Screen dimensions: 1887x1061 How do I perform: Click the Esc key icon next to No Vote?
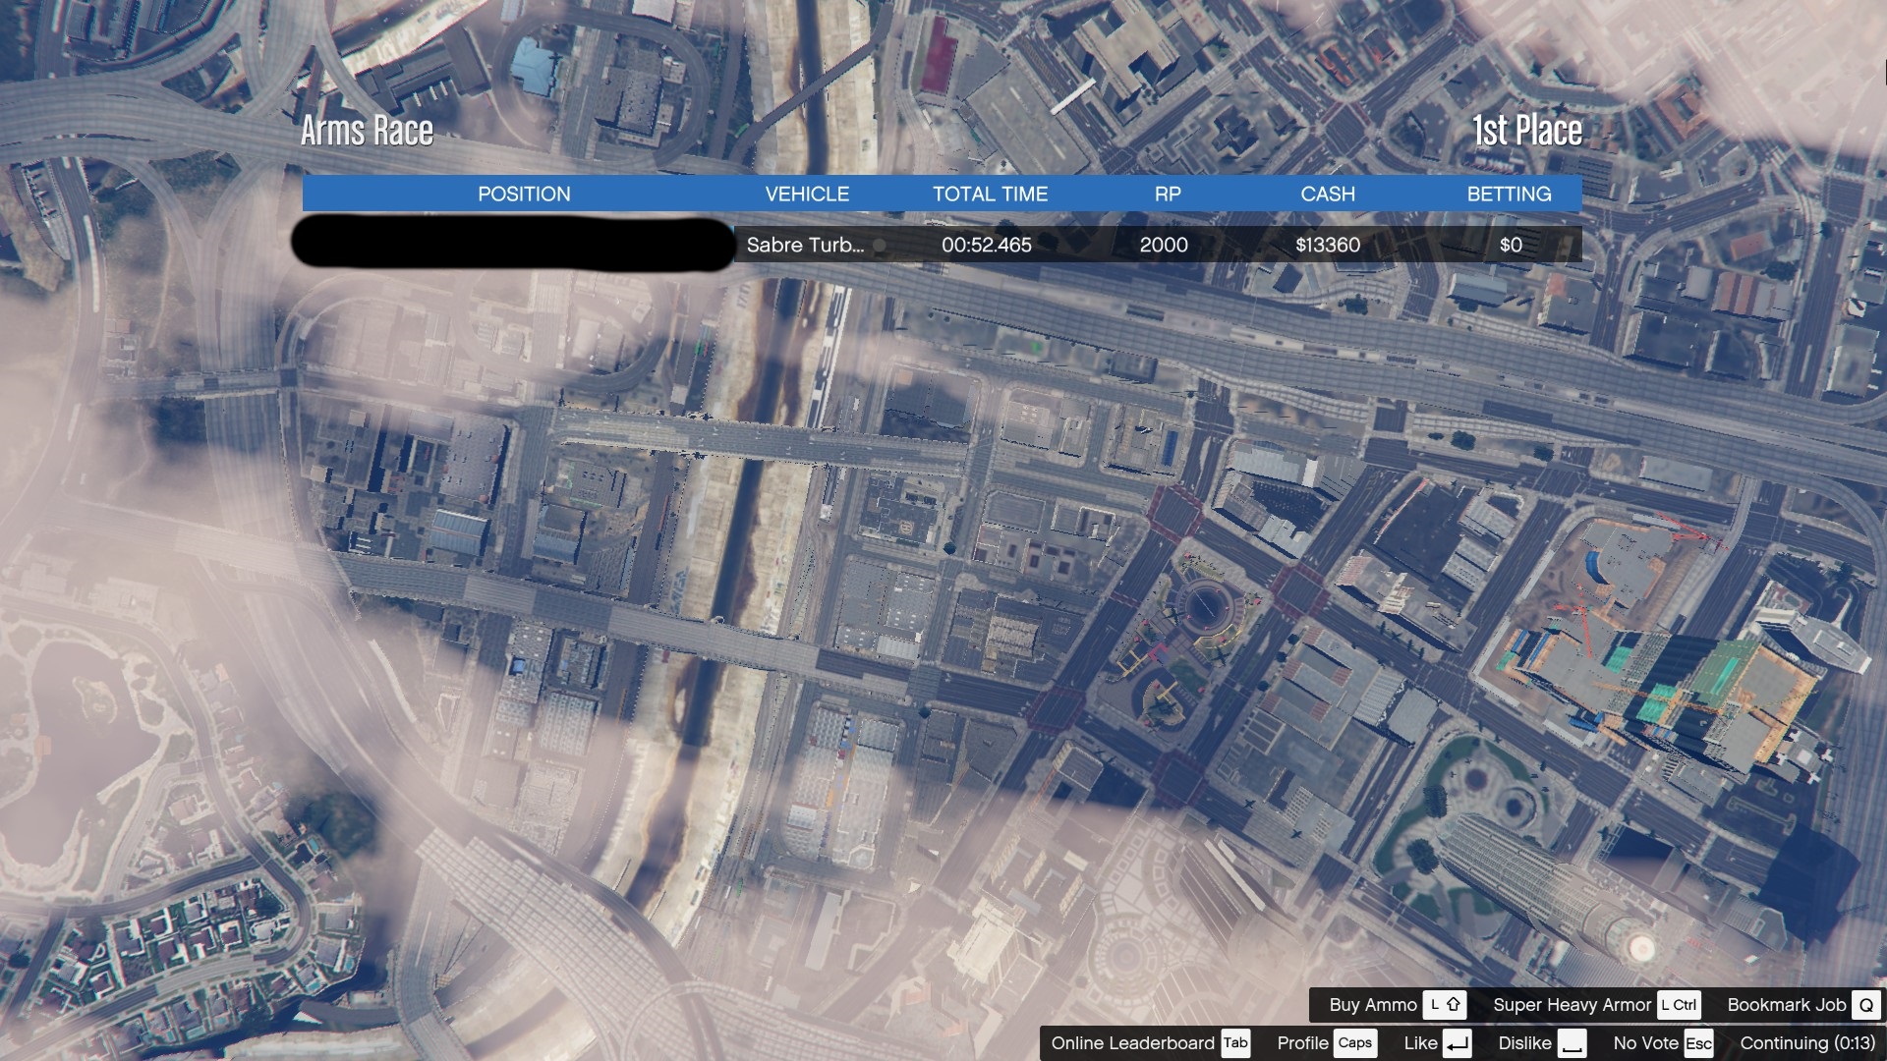(x=1697, y=1043)
